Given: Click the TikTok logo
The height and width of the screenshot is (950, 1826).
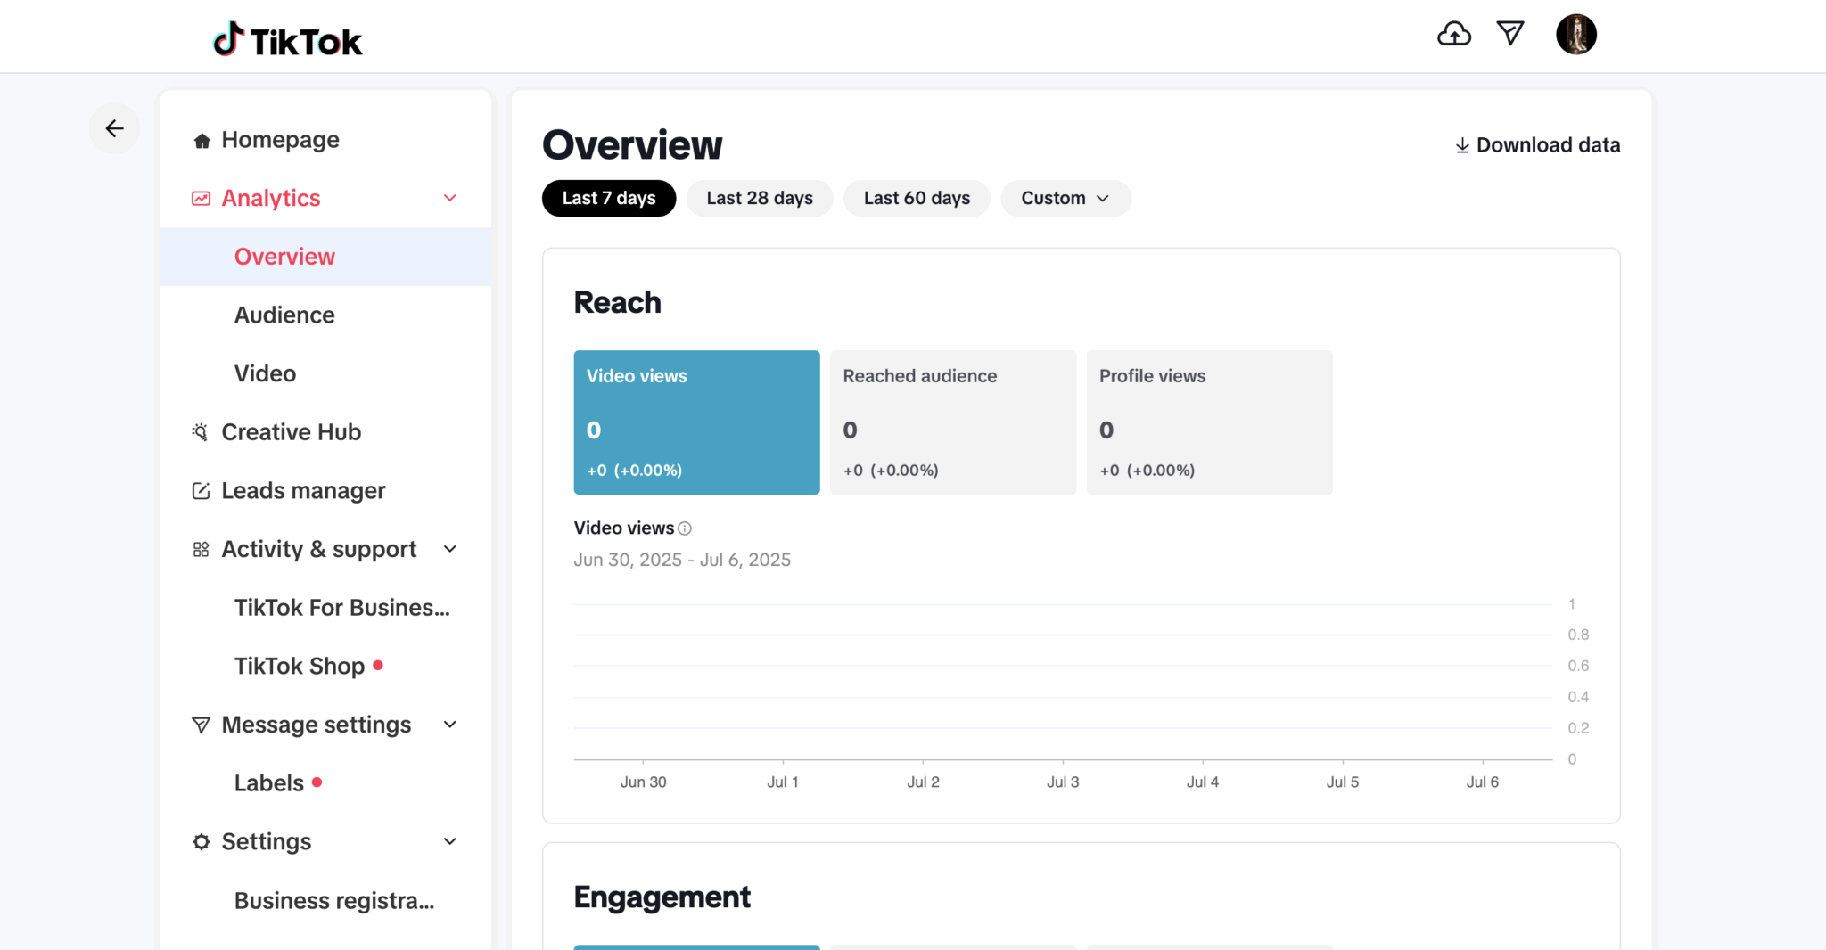Looking at the screenshot, I should click(287, 40).
